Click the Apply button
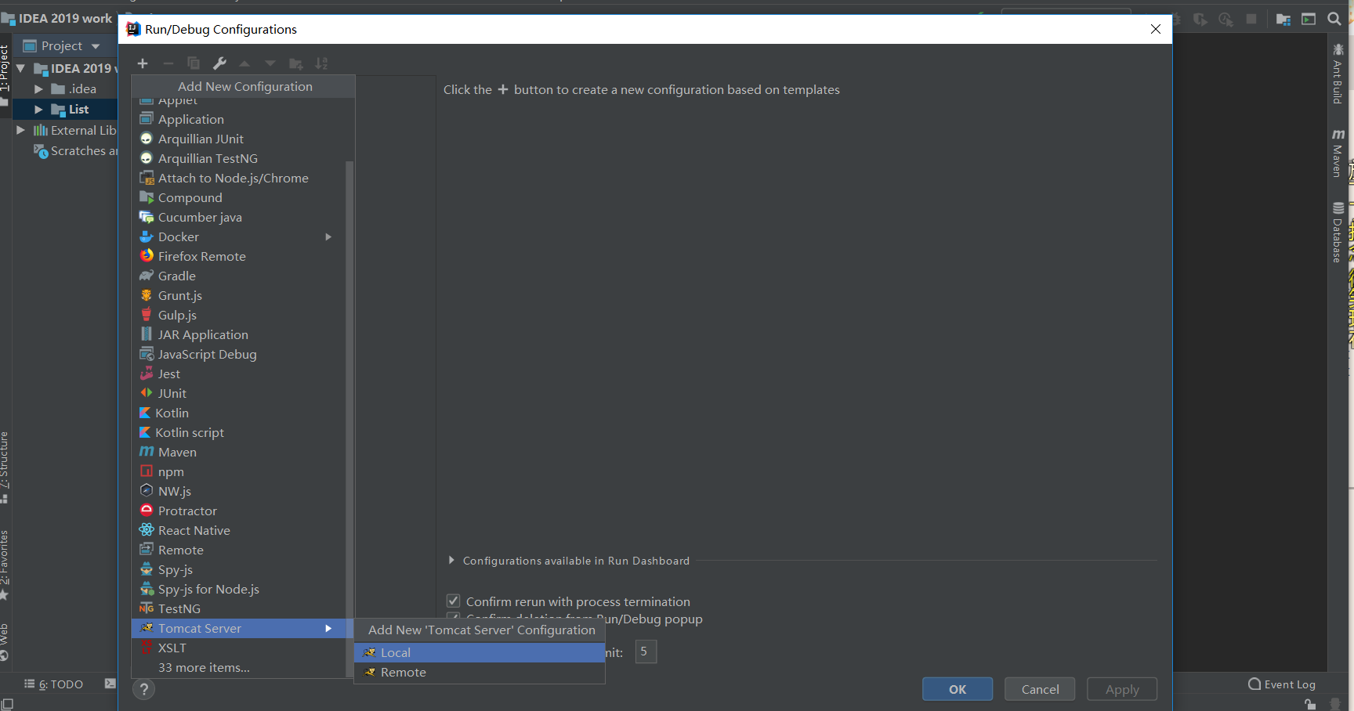This screenshot has height=711, width=1354. pyautogui.click(x=1122, y=689)
